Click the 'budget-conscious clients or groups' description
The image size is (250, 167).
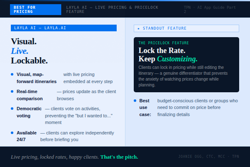(x=197, y=108)
